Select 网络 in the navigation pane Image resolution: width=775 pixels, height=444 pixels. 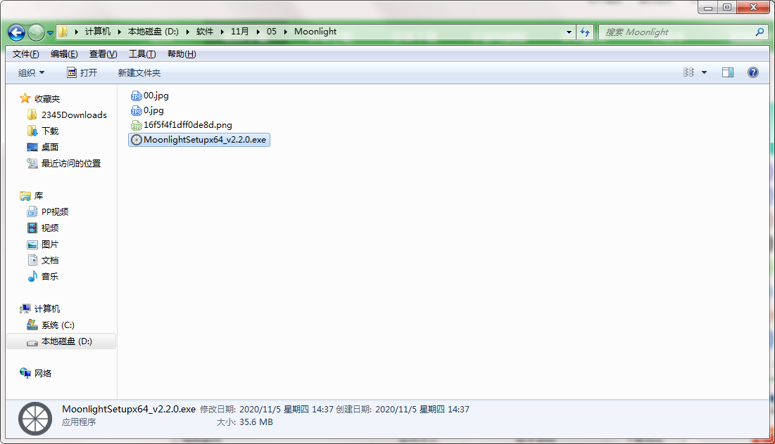click(43, 374)
